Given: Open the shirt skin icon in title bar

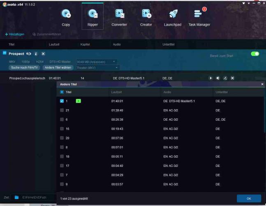Looking at the screenshot, I should [244, 3].
